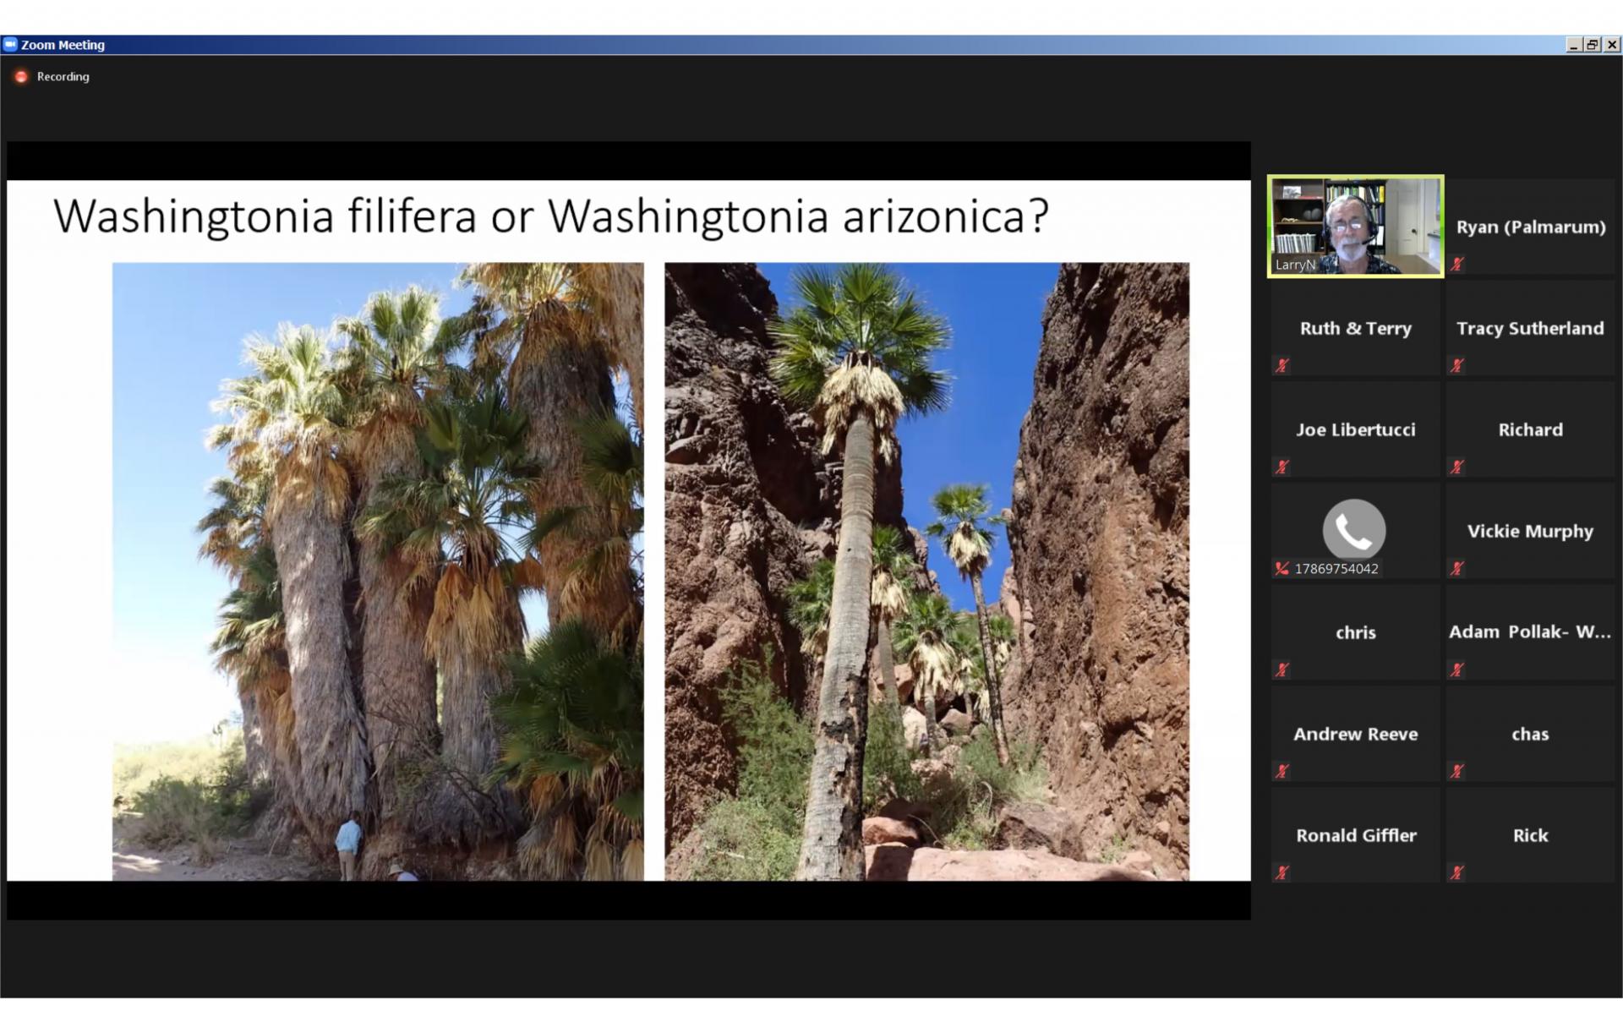Click the left palm grove photo
Image resolution: width=1623 pixels, height=1033 pixels.
tap(378, 571)
